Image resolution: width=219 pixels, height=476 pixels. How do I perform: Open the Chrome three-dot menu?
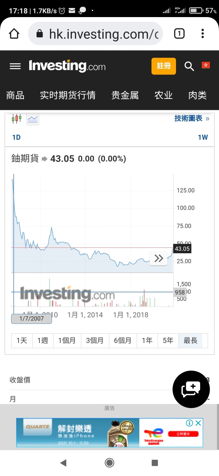pos(203,34)
